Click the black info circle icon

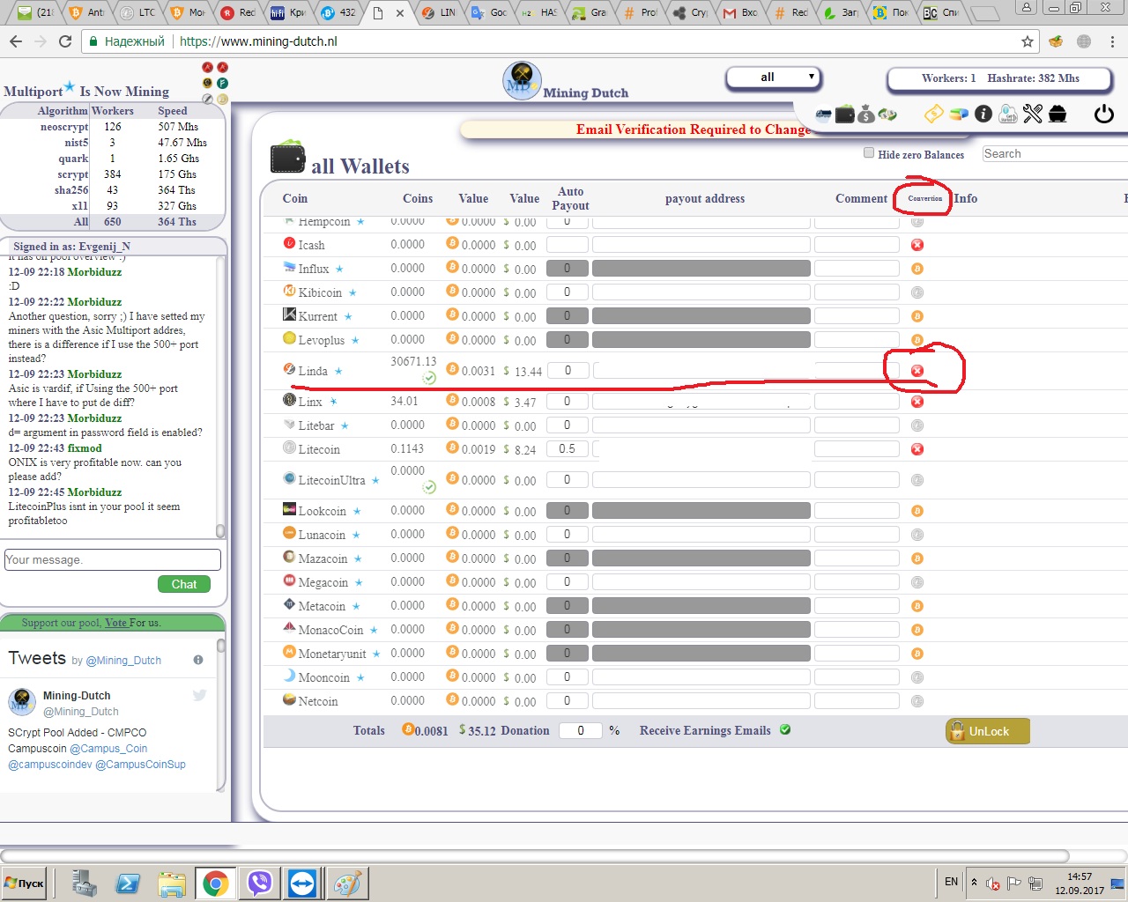click(x=983, y=114)
